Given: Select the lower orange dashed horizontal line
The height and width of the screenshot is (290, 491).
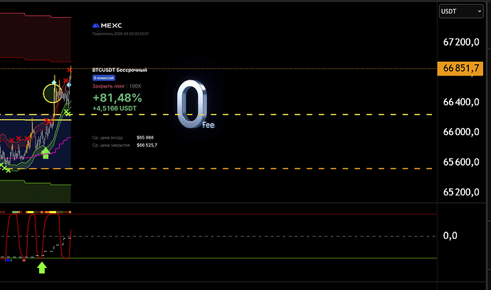Looking at the screenshot, I should pos(285,168).
